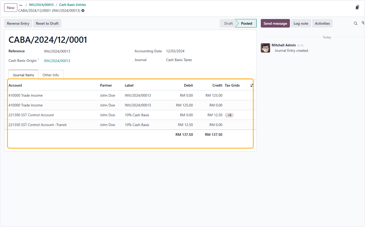Click Log note button
Viewport: 365px width, 227px height.
301,23
